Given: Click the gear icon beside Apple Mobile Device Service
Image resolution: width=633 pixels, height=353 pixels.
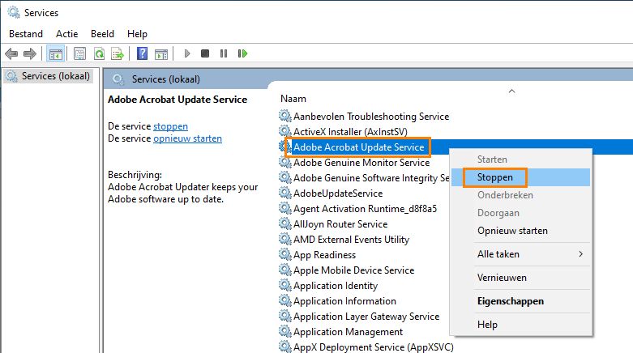Looking at the screenshot, I should tap(285, 270).
